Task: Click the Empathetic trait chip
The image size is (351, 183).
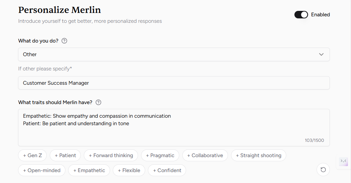Action: pos(89,170)
